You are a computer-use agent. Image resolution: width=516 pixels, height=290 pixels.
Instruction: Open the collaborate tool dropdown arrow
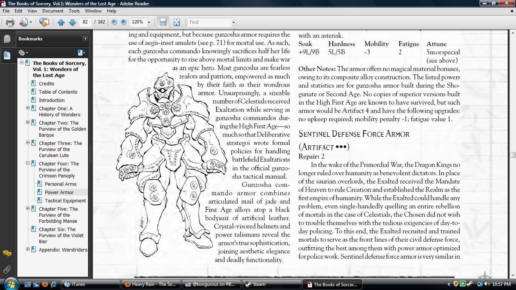pos(31,22)
